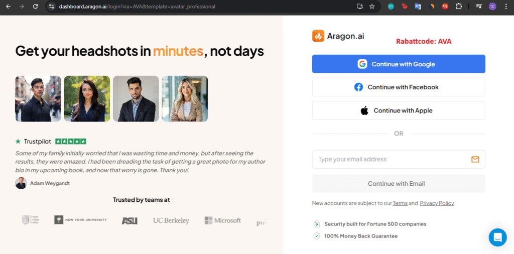Click the Trustpilot review quote text
The width and height of the screenshot is (514, 254).
coord(141,162)
